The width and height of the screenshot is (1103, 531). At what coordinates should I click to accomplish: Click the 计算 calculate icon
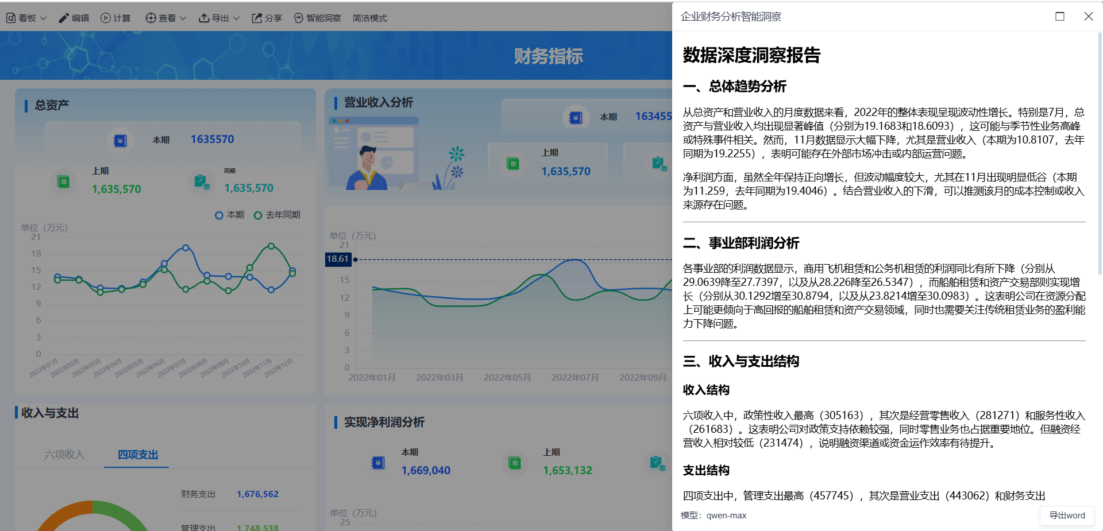pos(106,18)
